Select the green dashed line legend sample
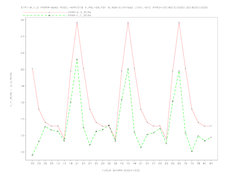Screen dimensions: 230x178 [45, 15]
